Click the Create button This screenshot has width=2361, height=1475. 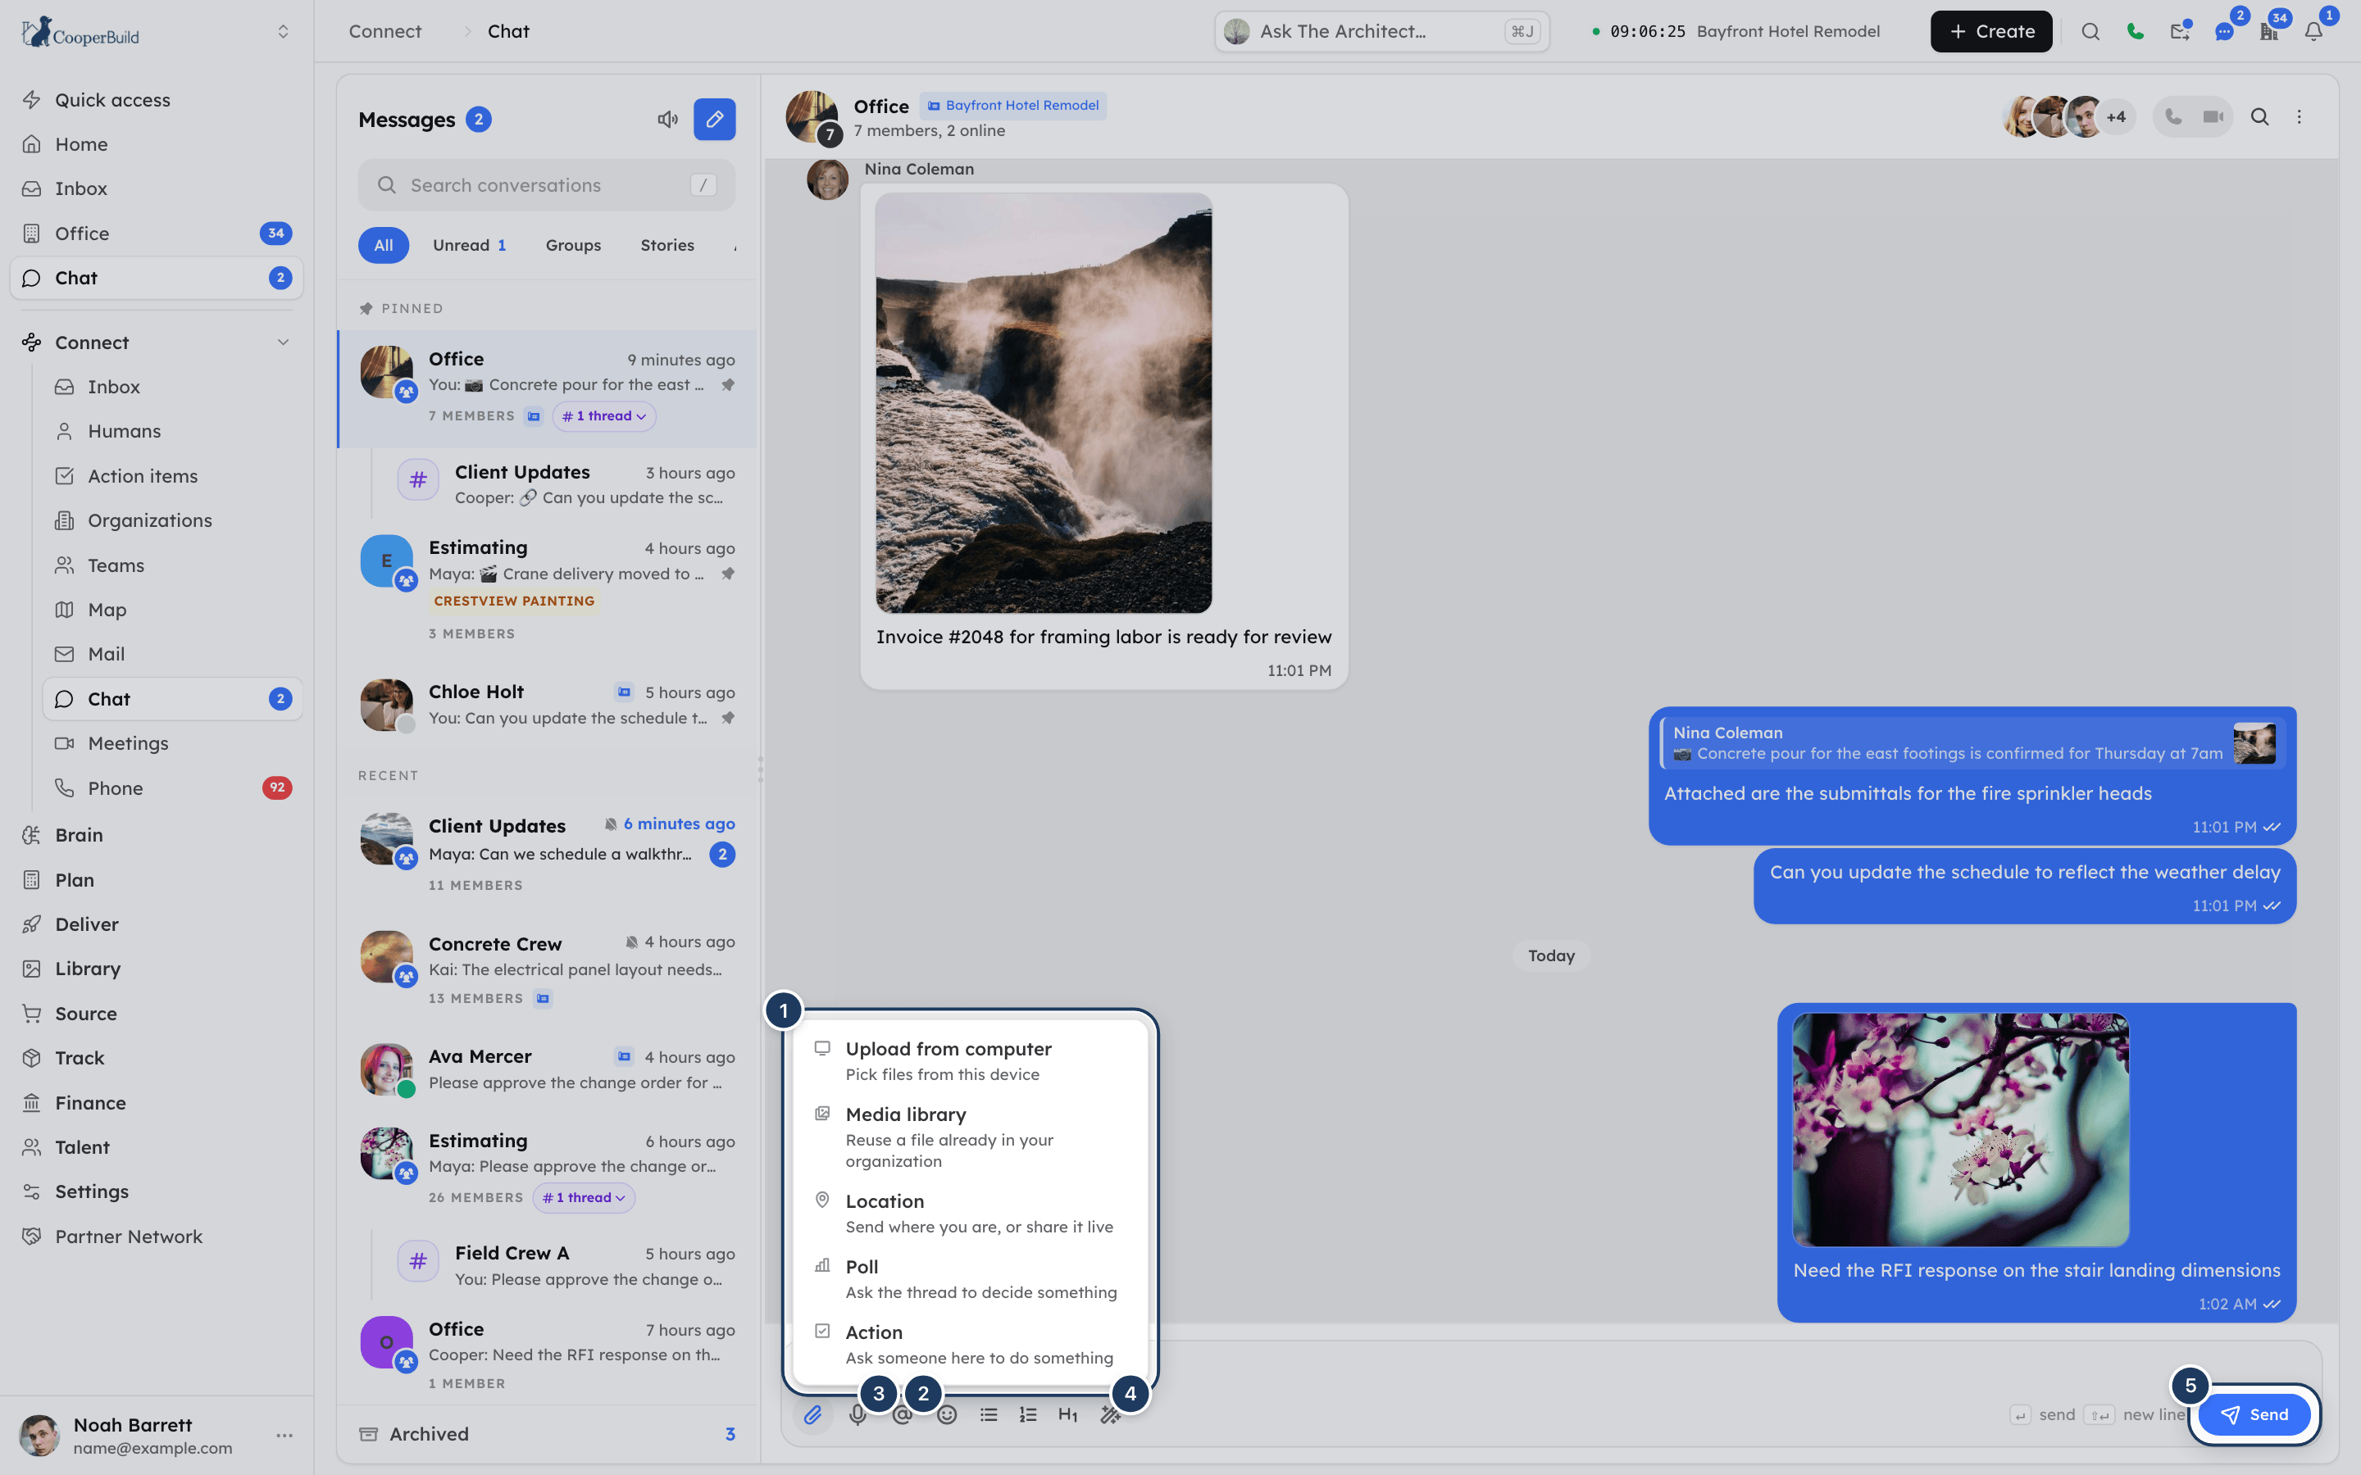pos(1990,31)
